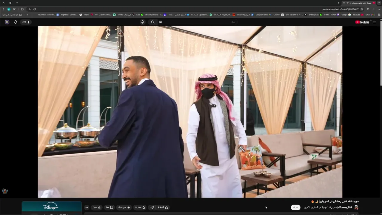Submit search with magnifier icon

pyautogui.click(x=153, y=22)
